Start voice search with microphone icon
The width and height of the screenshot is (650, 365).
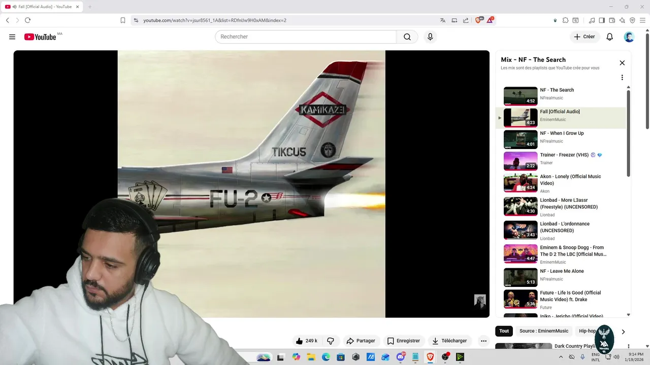click(430, 37)
